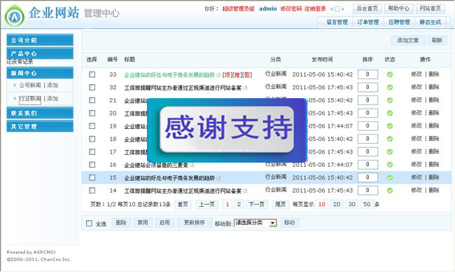Check the checkbox for article 20
The image size is (455, 272).
(x=92, y=113)
